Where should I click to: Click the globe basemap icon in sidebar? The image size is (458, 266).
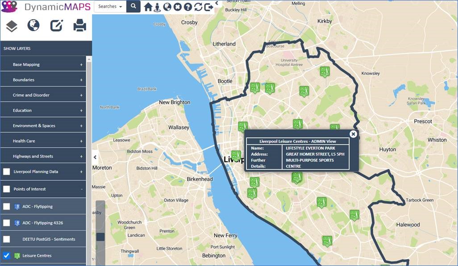point(33,25)
